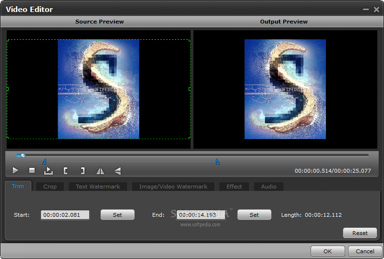Click Set button next to Start time

(x=117, y=215)
